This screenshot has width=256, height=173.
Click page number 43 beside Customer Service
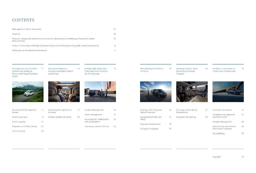pos(115,126)
